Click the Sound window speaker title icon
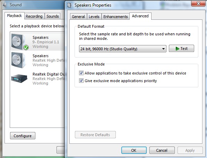Screen dimensions: 207x158 (5, 5)
